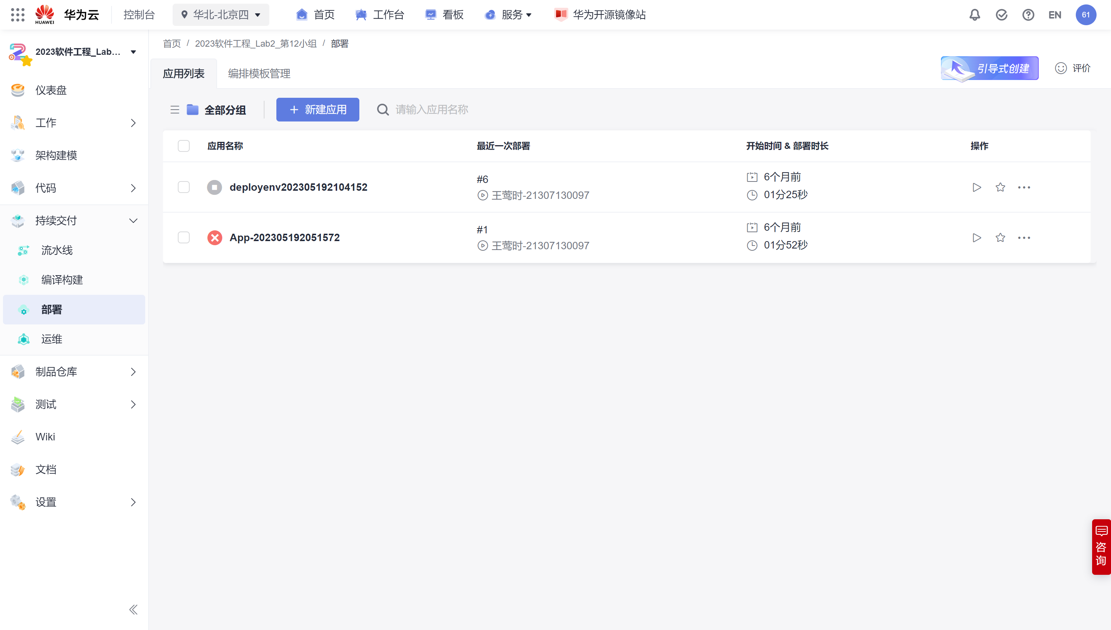Open 流水线 in the sidebar
Image resolution: width=1111 pixels, height=630 pixels.
point(57,250)
